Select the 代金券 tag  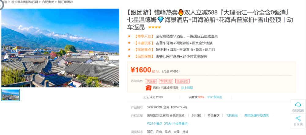(151, 81)
